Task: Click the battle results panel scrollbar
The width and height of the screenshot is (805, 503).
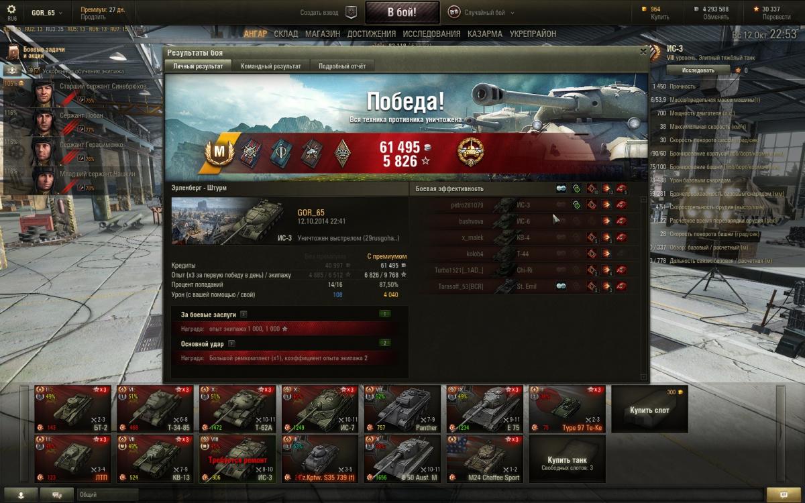Action: click(x=645, y=287)
